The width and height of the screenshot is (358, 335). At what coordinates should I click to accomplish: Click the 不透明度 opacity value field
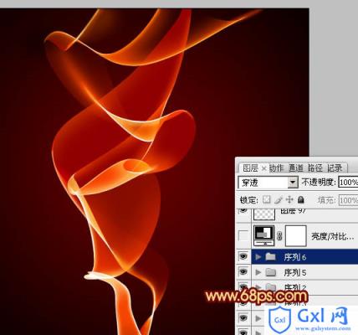click(x=348, y=183)
